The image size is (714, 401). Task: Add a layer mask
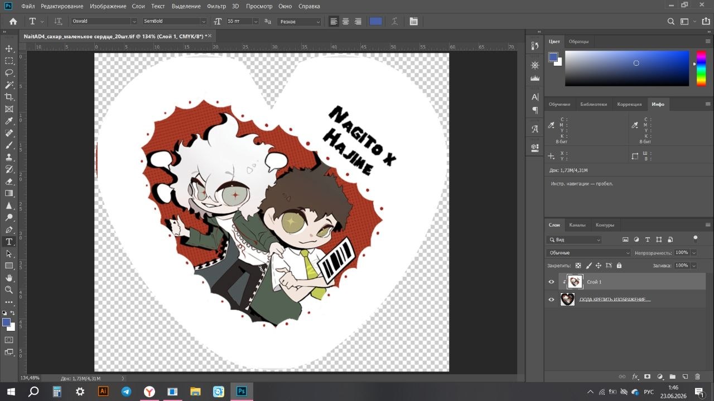point(647,377)
